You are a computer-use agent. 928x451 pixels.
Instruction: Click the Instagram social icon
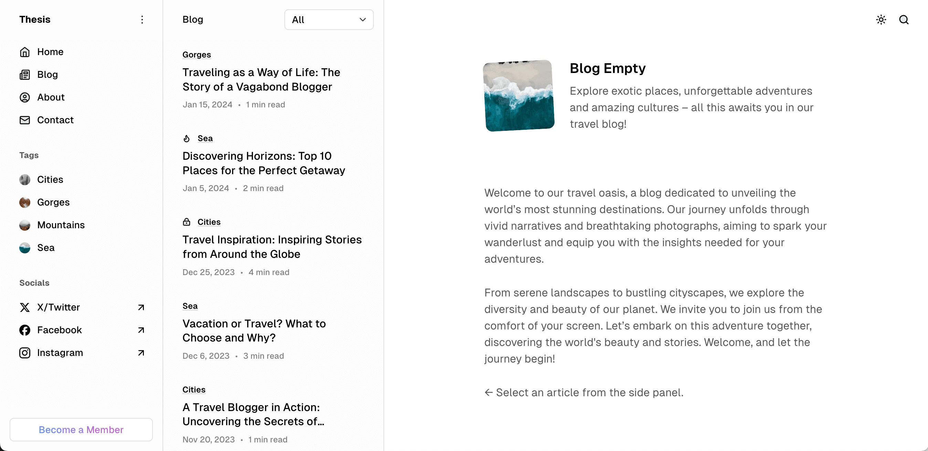[x=25, y=352]
